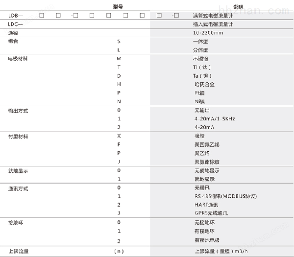The width and height of the screenshot is (294, 257).
Task: Click the Ni镍 description
Action: click(200, 101)
